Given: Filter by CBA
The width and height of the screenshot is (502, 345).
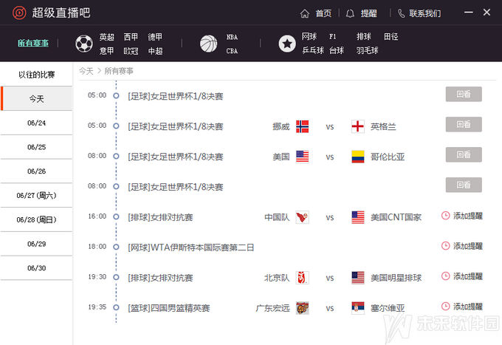Looking at the screenshot, I should click(x=232, y=51).
